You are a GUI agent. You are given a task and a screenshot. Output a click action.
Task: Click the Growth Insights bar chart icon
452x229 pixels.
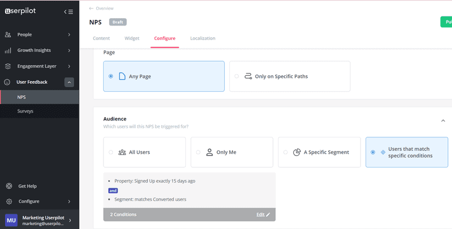tap(8, 50)
